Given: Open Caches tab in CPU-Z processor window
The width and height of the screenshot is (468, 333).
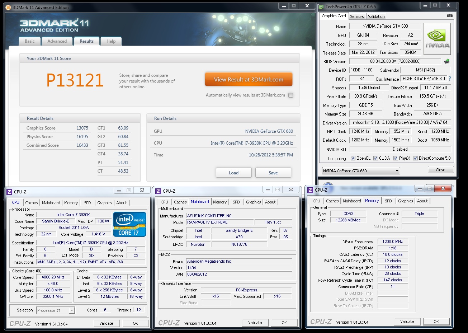Looking at the screenshot, I should coord(32,203).
